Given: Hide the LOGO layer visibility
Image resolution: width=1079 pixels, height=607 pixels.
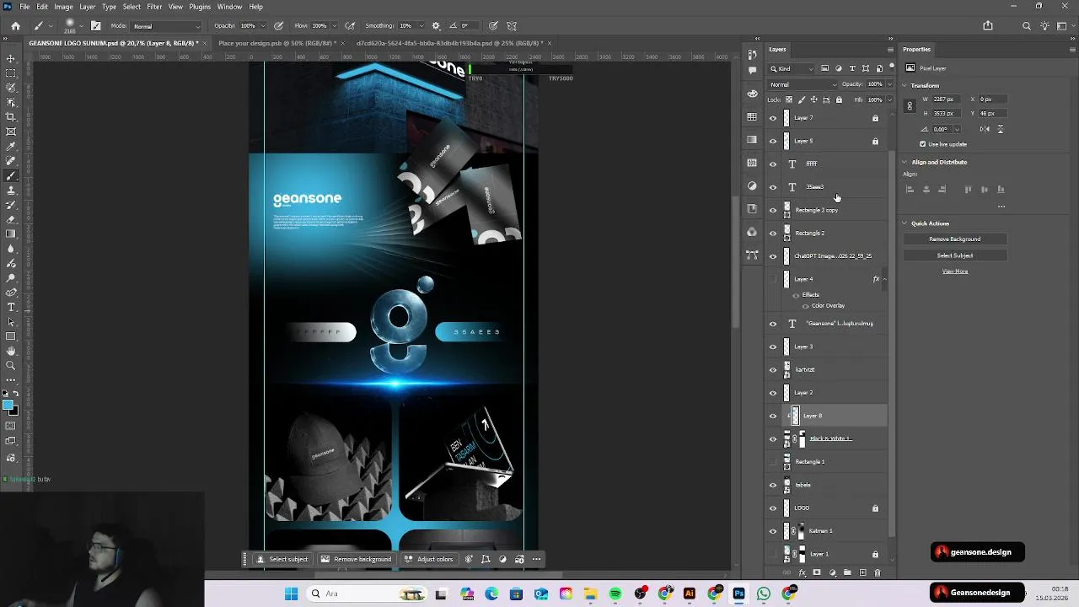Looking at the screenshot, I should point(773,508).
